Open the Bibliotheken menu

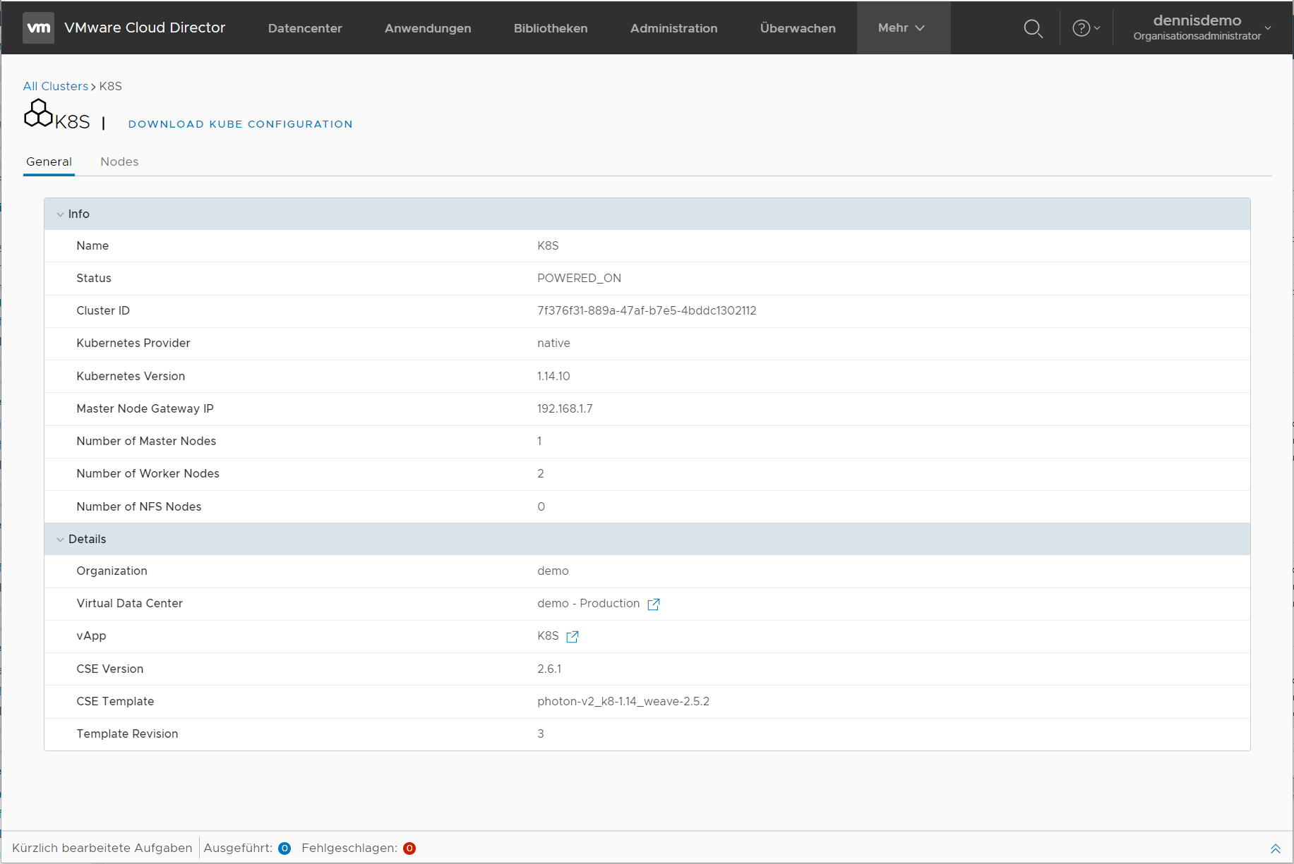click(x=551, y=28)
